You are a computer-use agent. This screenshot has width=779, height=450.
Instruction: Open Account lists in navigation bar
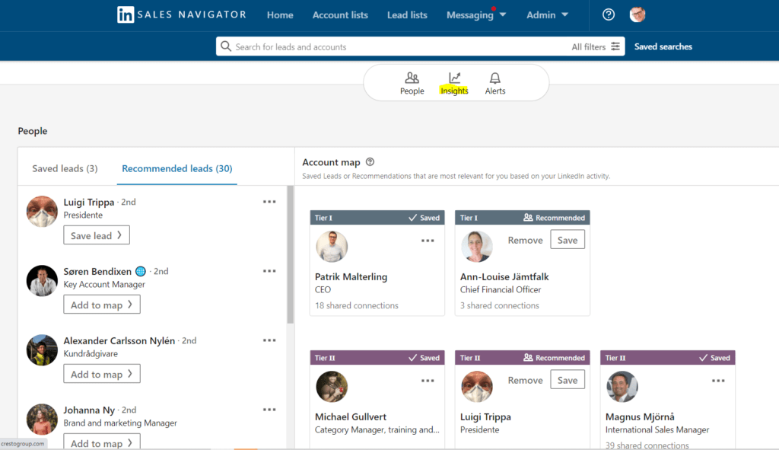340,15
